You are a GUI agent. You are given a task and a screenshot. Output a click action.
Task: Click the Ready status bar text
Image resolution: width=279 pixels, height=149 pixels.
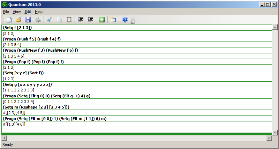(8, 144)
